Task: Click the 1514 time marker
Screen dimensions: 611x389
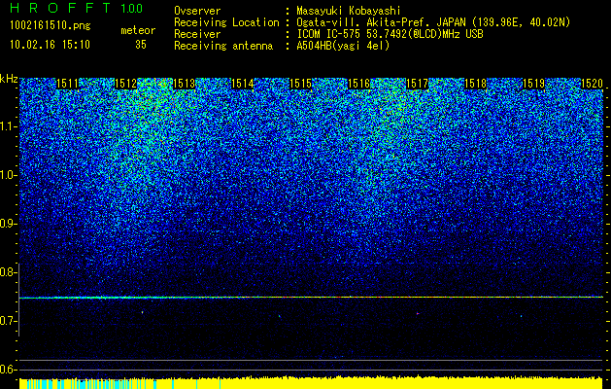Action: 243,84
